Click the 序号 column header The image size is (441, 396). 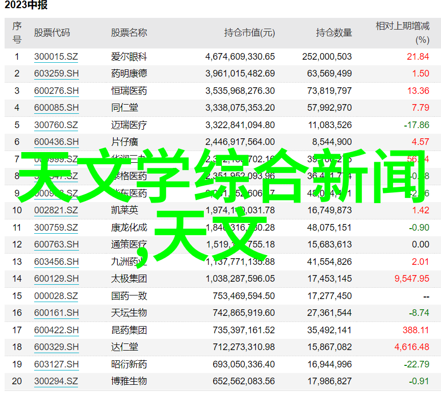[17, 33]
